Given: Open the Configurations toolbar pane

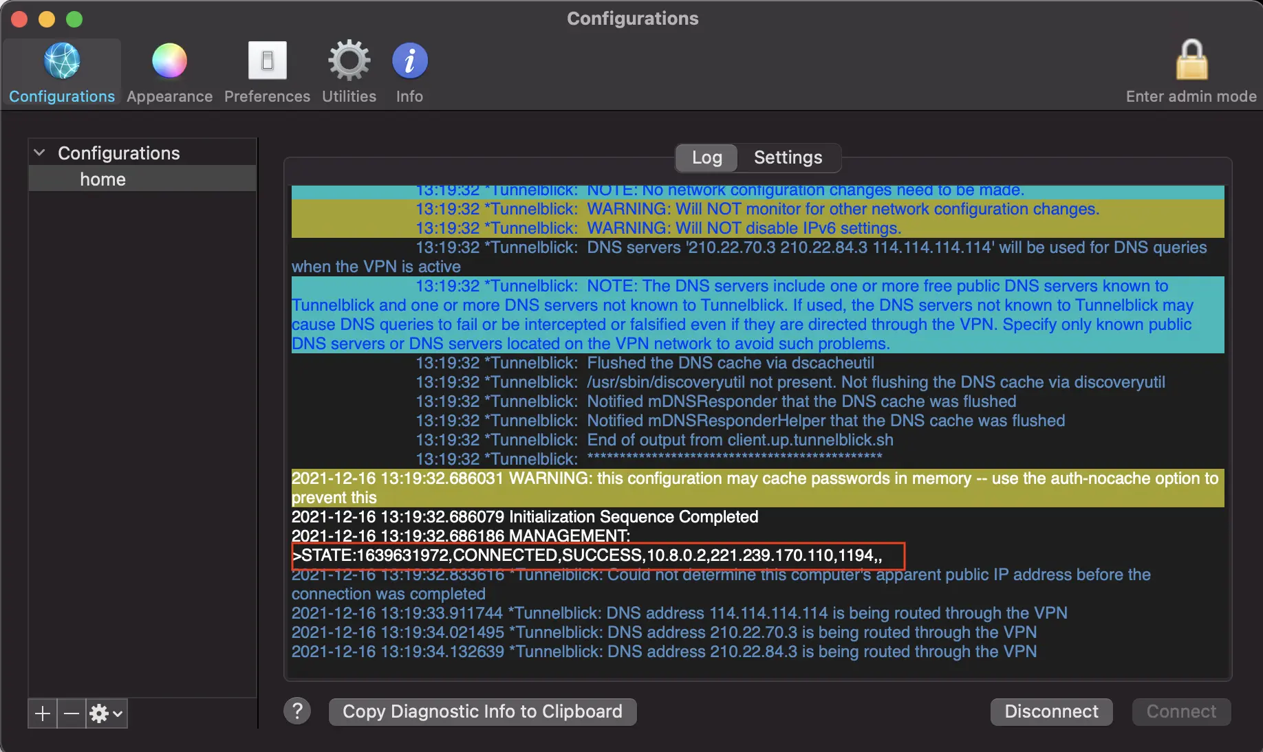Looking at the screenshot, I should point(62,73).
